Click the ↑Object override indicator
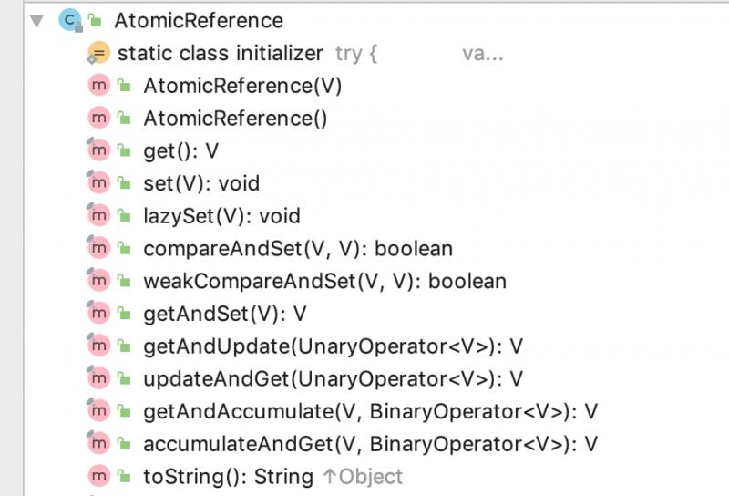Screen dimensions: 729x496 (363, 477)
